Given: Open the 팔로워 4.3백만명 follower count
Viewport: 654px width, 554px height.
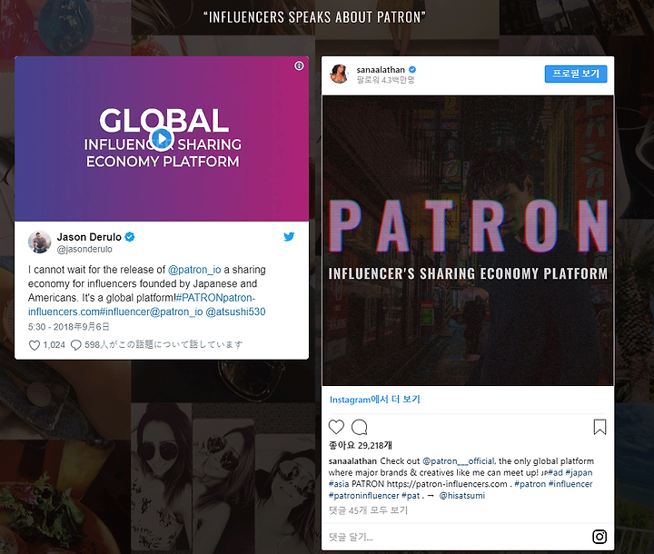Looking at the screenshot, I should click(385, 80).
